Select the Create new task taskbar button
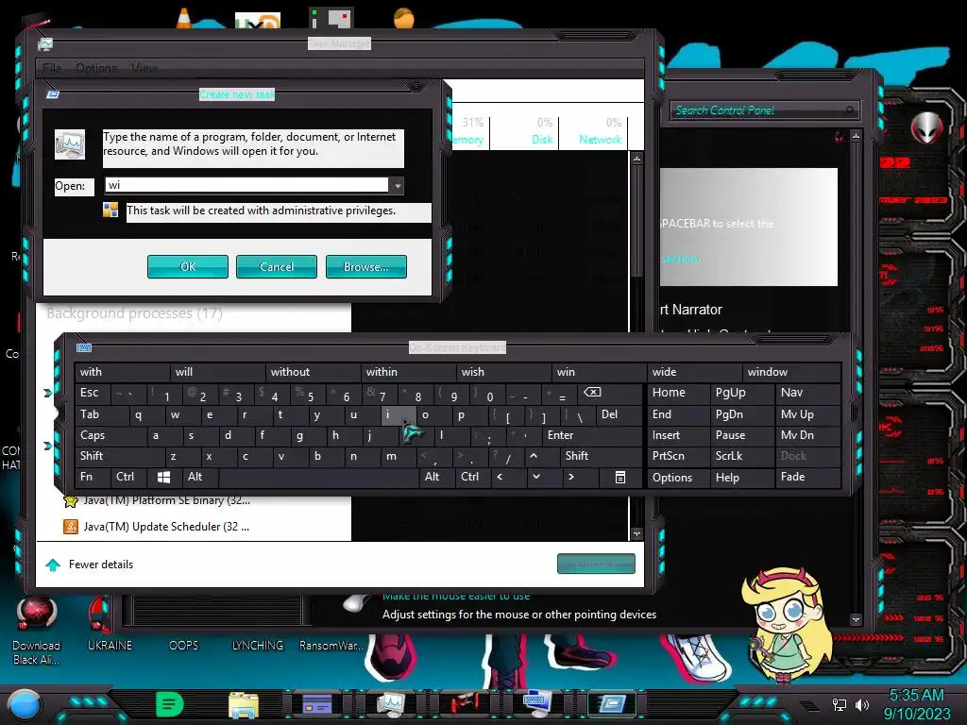The width and height of the screenshot is (967, 725). coord(612,704)
